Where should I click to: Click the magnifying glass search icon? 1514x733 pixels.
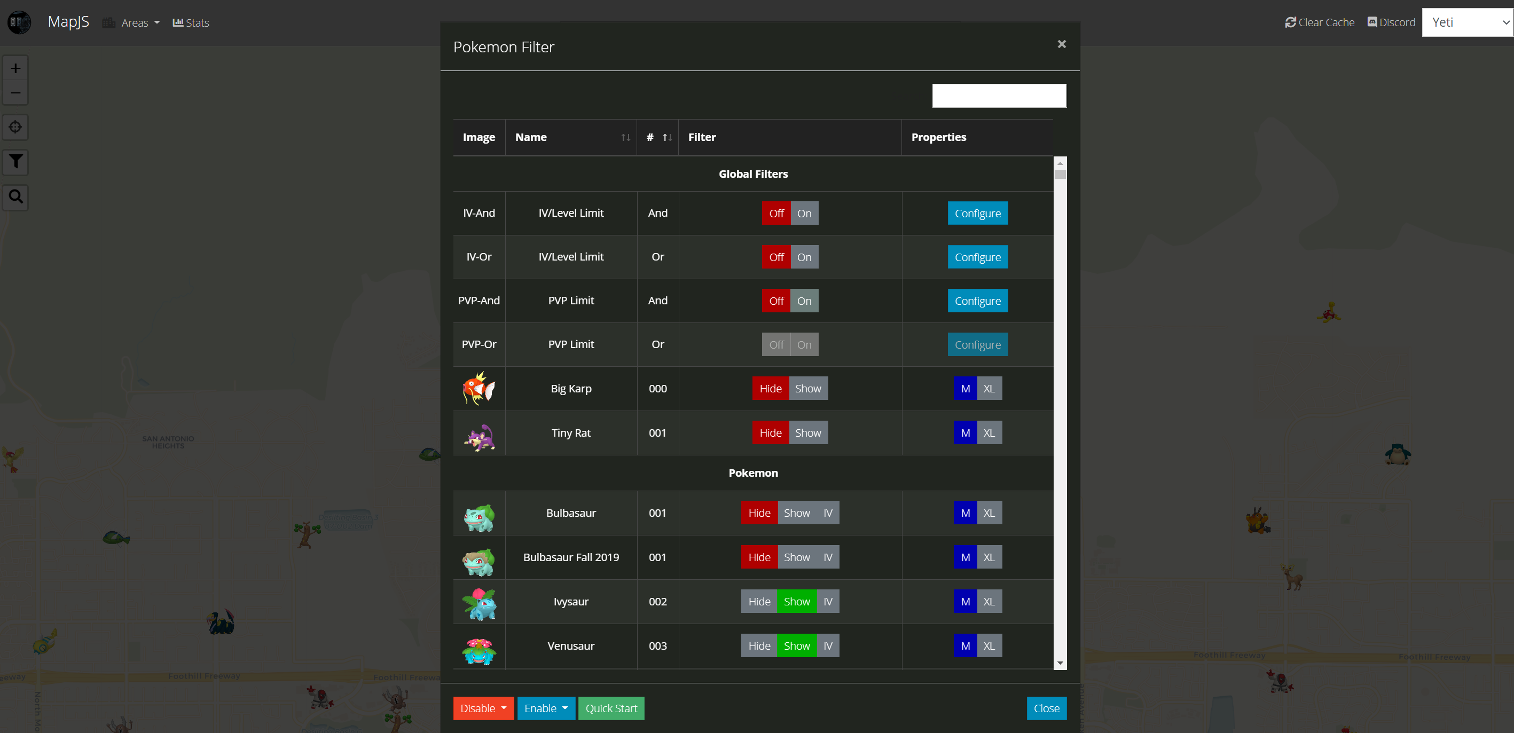[16, 196]
